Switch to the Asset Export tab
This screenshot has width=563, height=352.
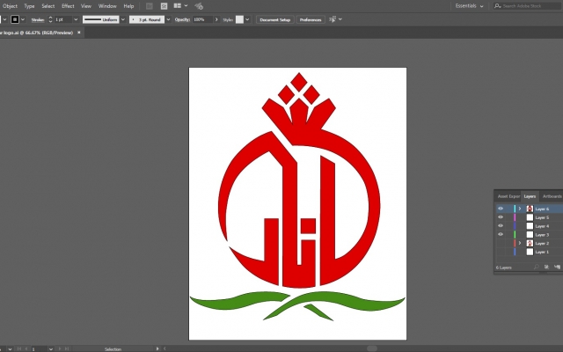[x=508, y=196]
